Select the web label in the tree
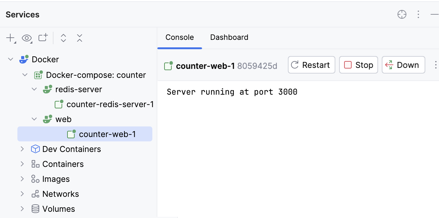This screenshot has width=439, height=218. 63,119
